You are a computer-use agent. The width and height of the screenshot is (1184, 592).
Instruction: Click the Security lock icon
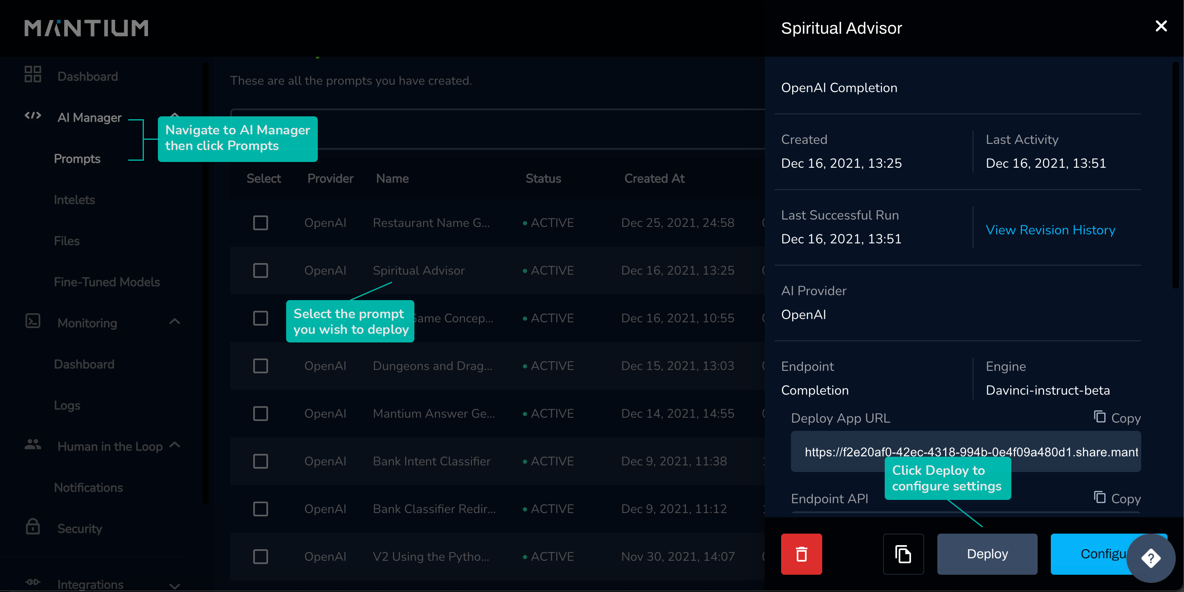[x=32, y=527]
